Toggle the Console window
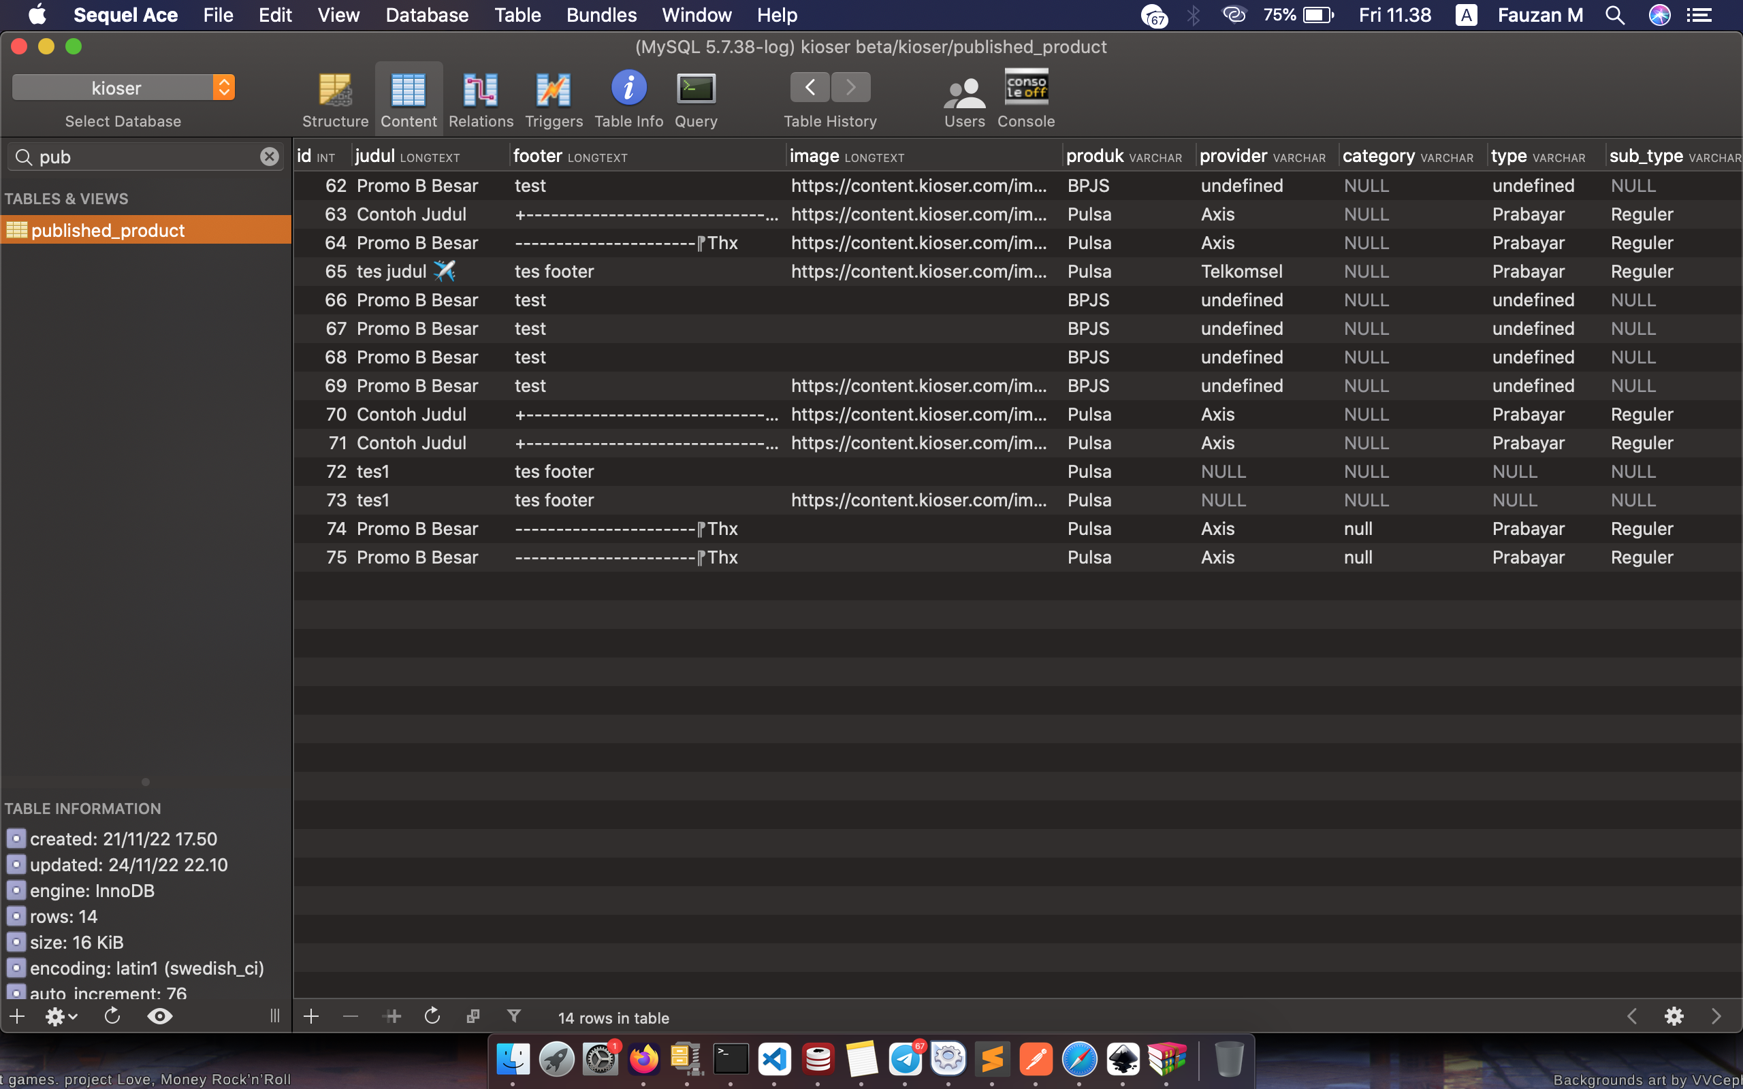1743x1089 pixels. tap(1025, 99)
